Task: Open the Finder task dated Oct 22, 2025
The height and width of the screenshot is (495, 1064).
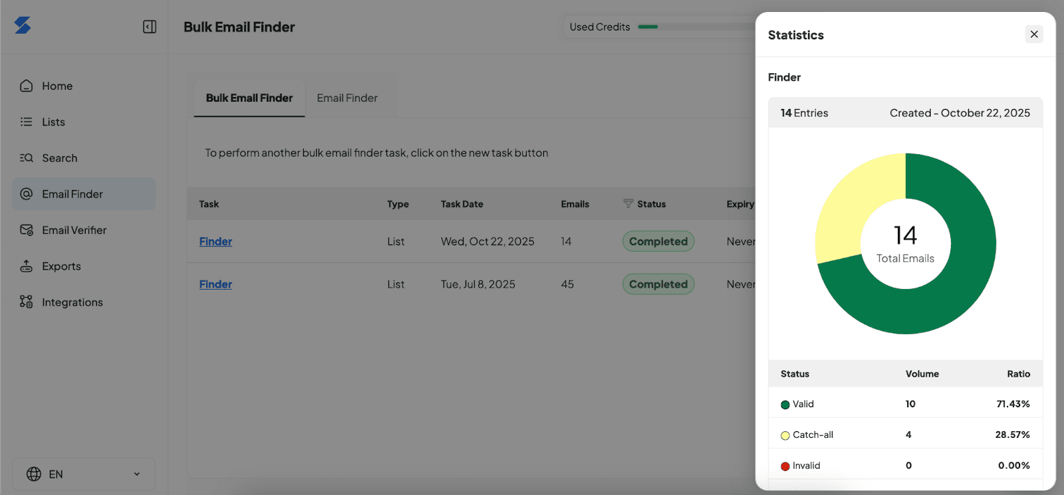Action: click(x=215, y=241)
